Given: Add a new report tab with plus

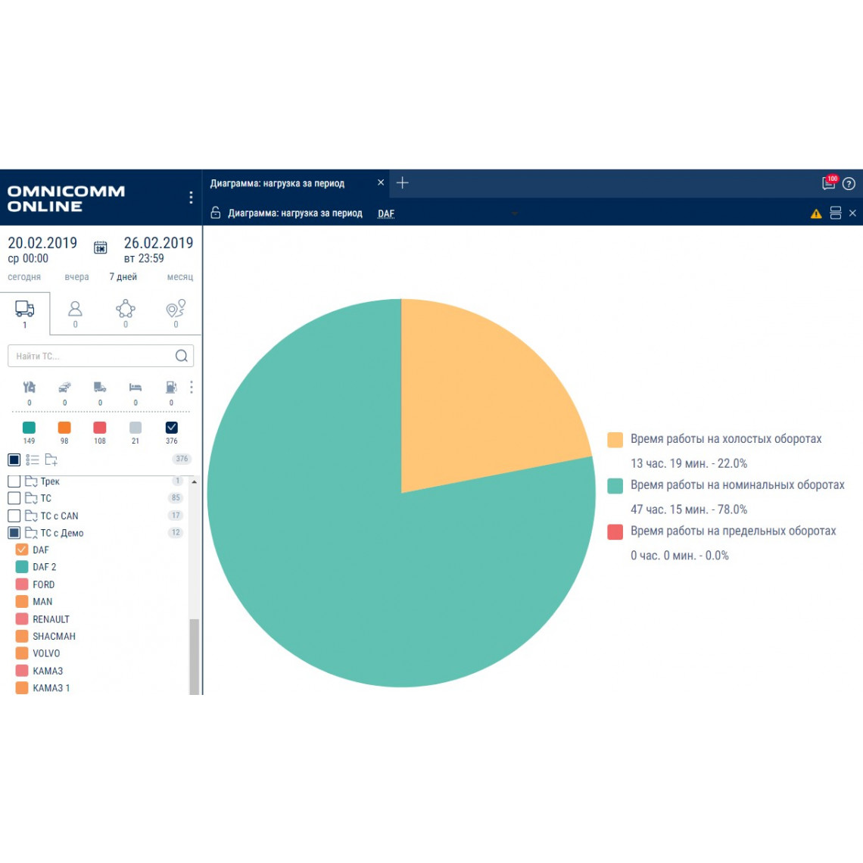Looking at the screenshot, I should click(403, 183).
